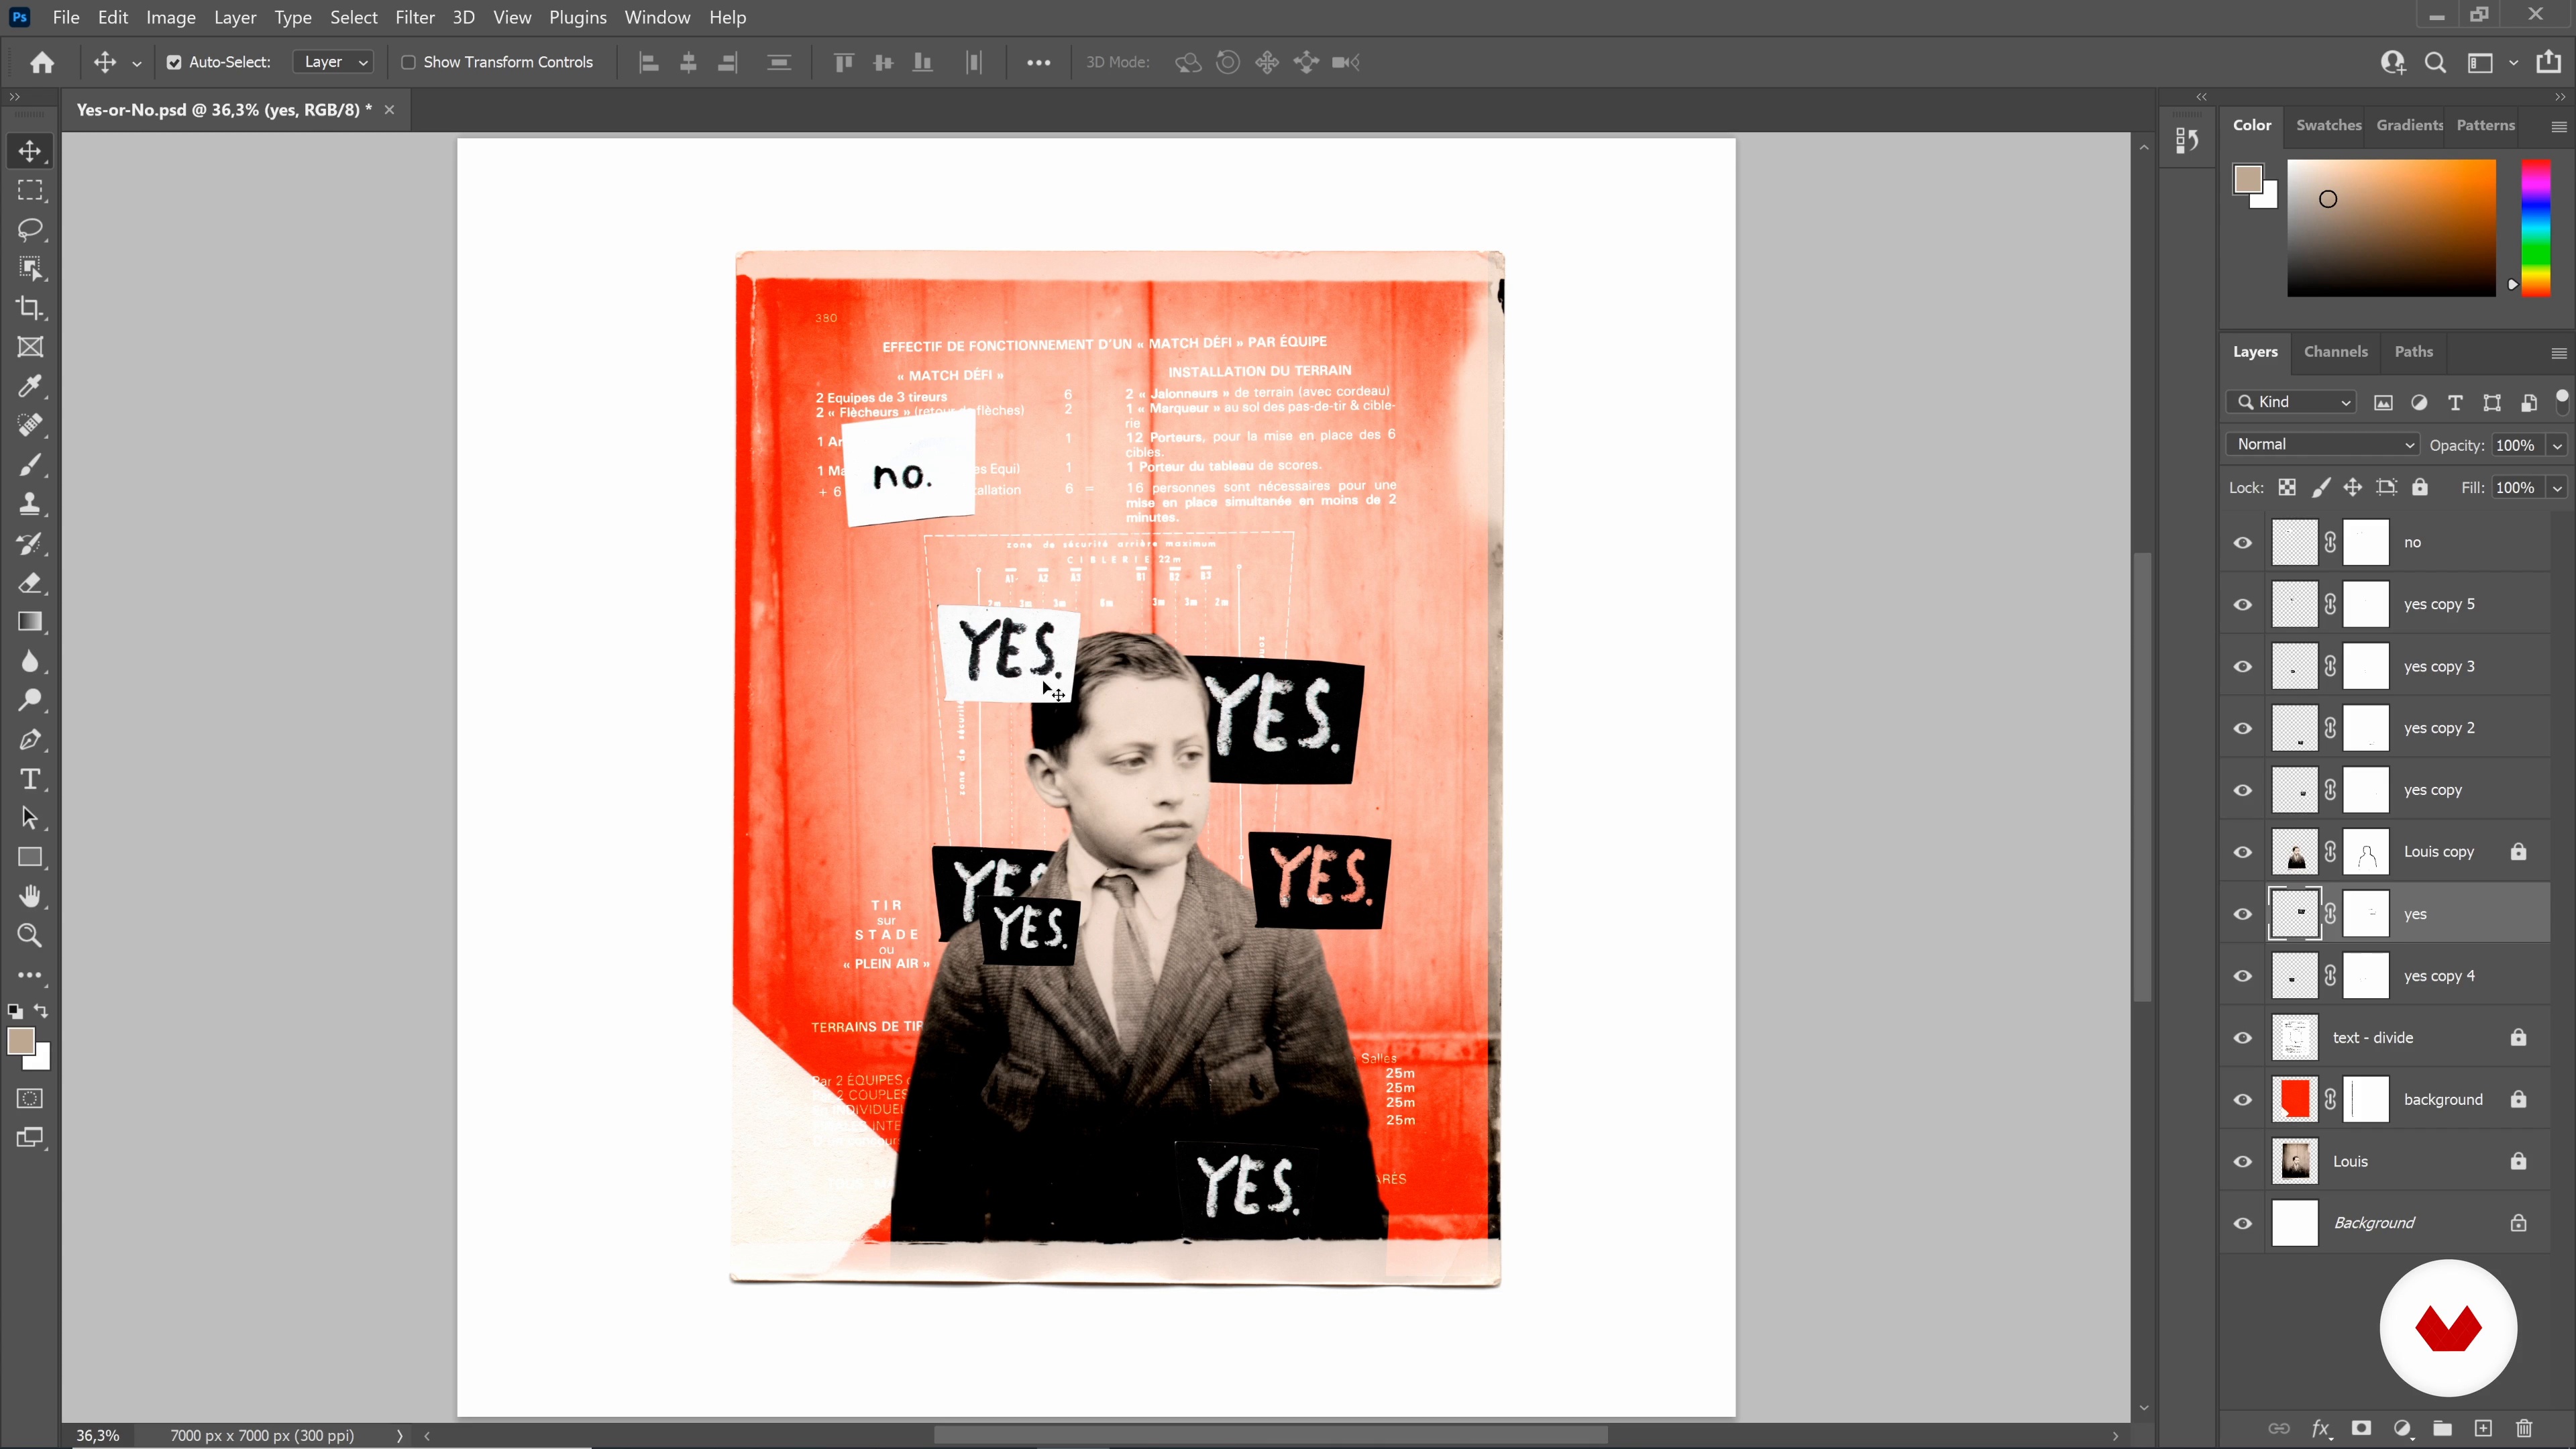Screen dimensions: 2576x1449
Task: Create new adjustment layer icon
Action: [x=2402, y=1428]
